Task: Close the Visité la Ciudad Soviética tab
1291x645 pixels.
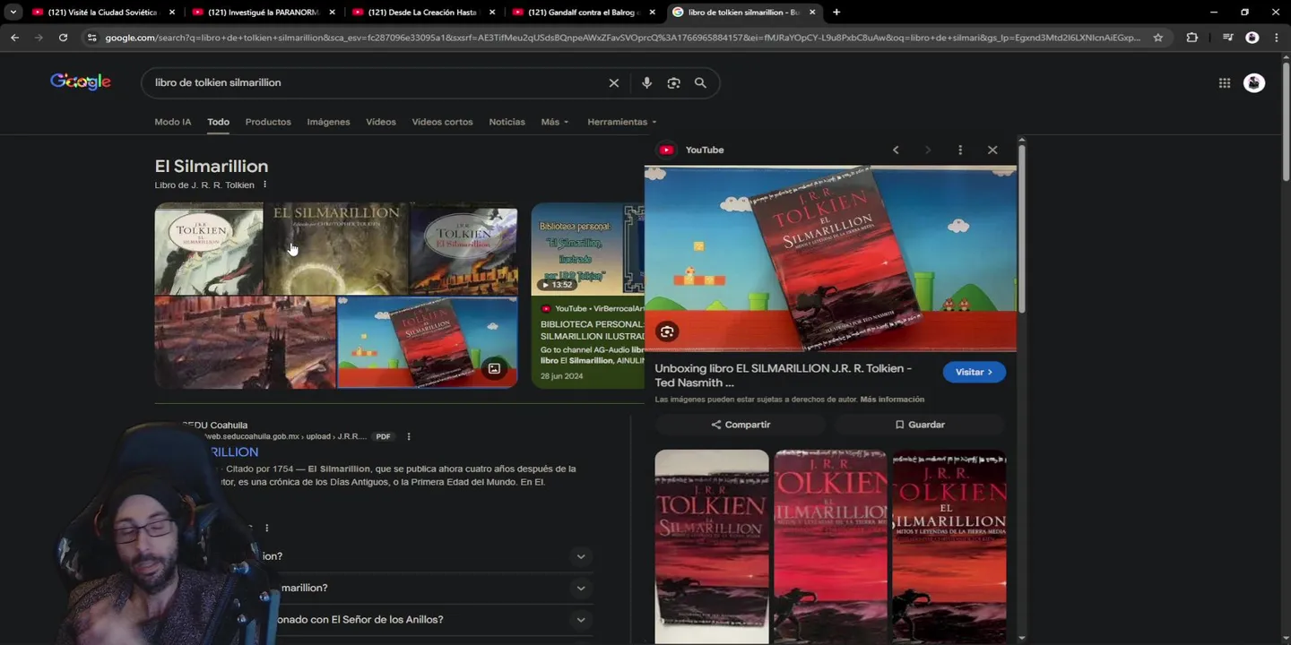Action: coord(172,12)
